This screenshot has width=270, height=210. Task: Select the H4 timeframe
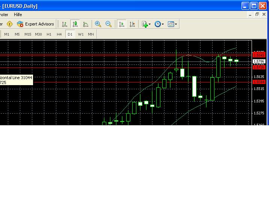click(59, 34)
